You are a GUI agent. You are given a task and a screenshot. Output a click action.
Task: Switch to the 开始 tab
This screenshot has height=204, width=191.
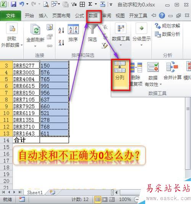tap(29, 16)
